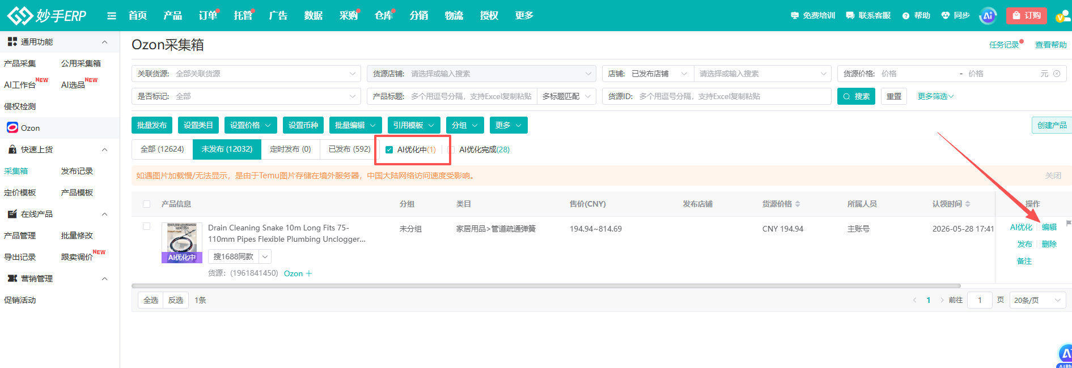The height and width of the screenshot is (368, 1072).
Task: Collapse the 快速上货 sidebar section
Action: [x=104, y=150]
